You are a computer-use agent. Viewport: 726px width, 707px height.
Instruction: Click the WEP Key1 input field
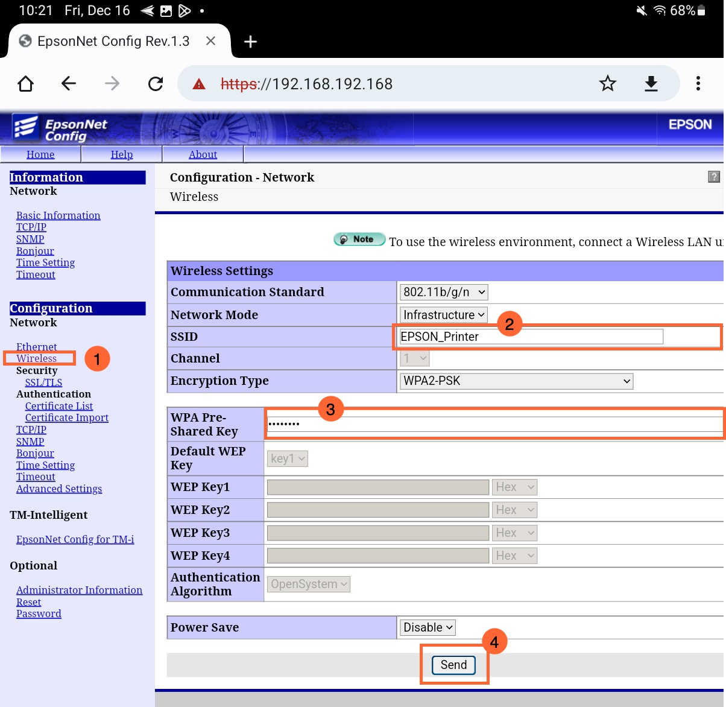coord(378,487)
